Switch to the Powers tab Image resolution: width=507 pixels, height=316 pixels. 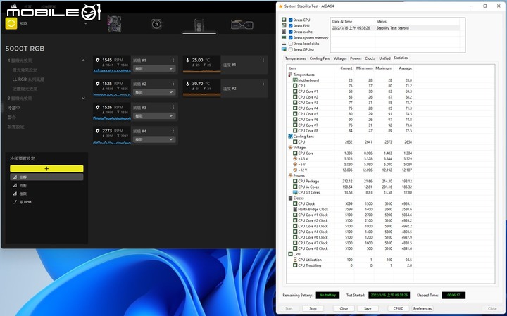tap(356, 58)
